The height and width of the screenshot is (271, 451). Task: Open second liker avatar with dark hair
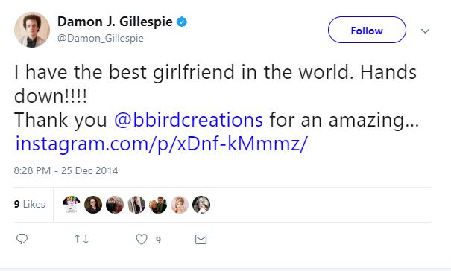tap(93, 205)
